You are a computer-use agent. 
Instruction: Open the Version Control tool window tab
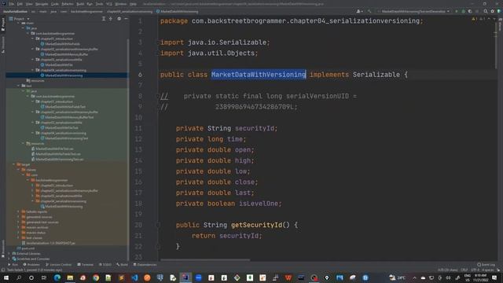(x=59, y=265)
